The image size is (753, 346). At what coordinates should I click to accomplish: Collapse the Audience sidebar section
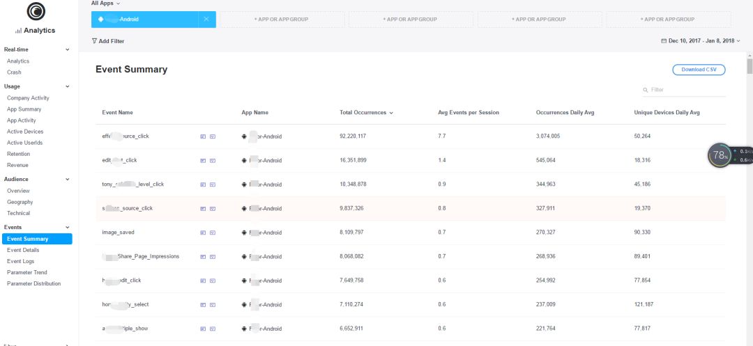pos(68,179)
